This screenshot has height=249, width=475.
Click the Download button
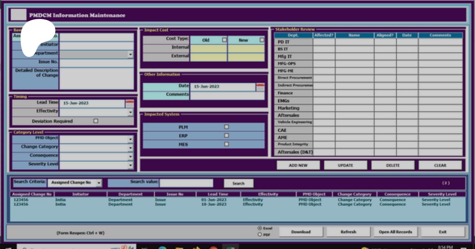click(x=301, y=232)
